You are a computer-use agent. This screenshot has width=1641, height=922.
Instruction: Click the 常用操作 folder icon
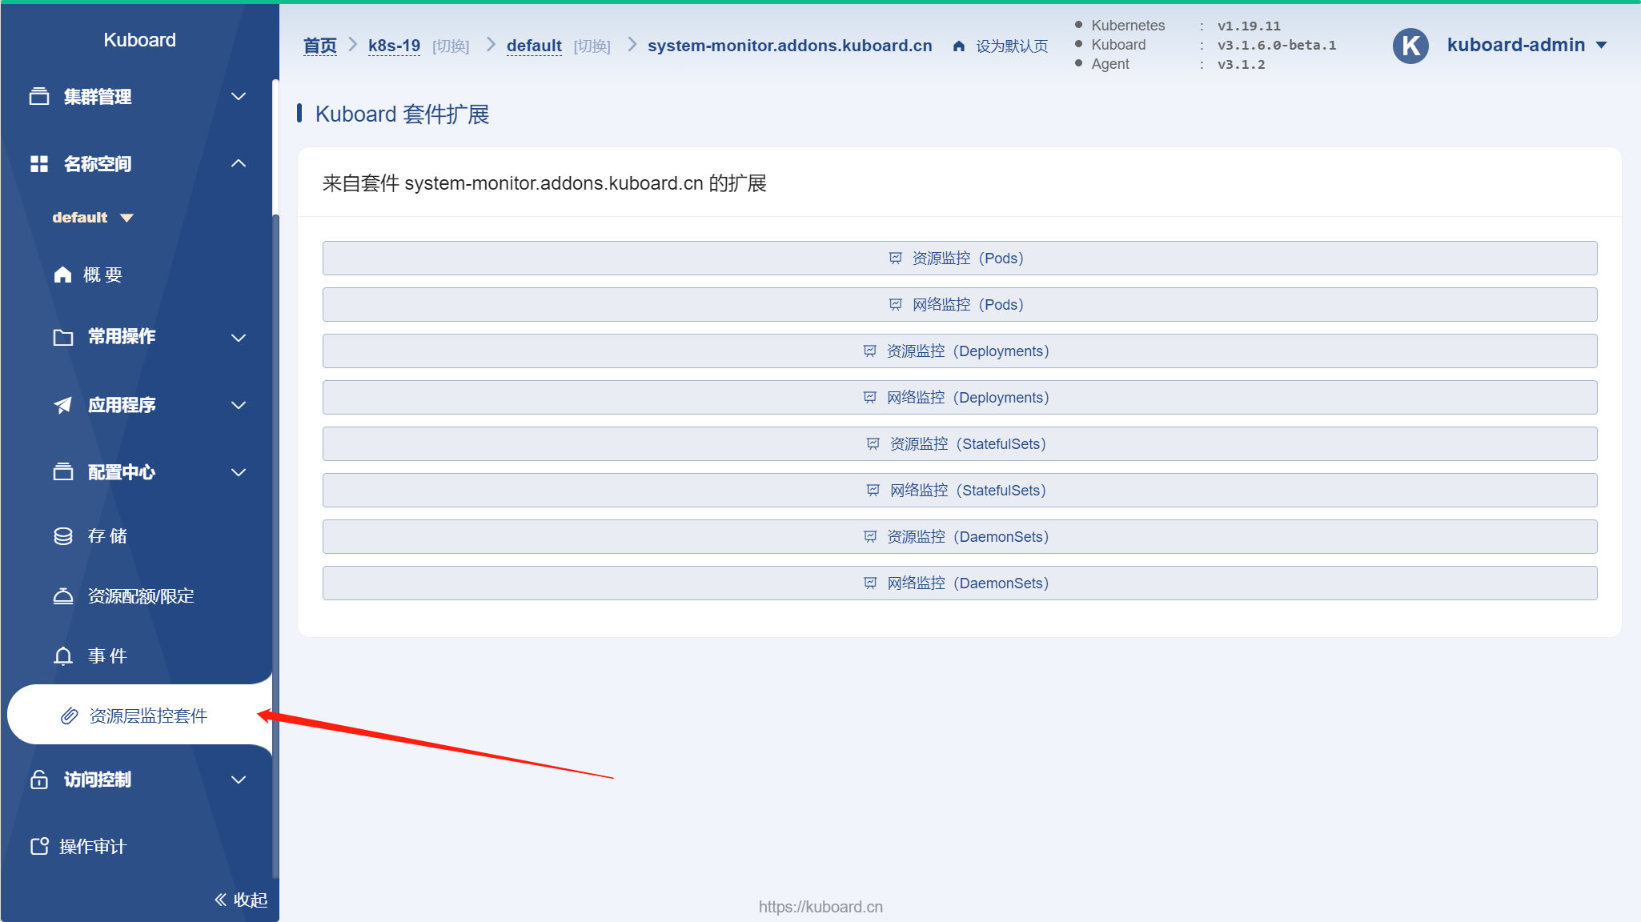click(x=63, y=337)
